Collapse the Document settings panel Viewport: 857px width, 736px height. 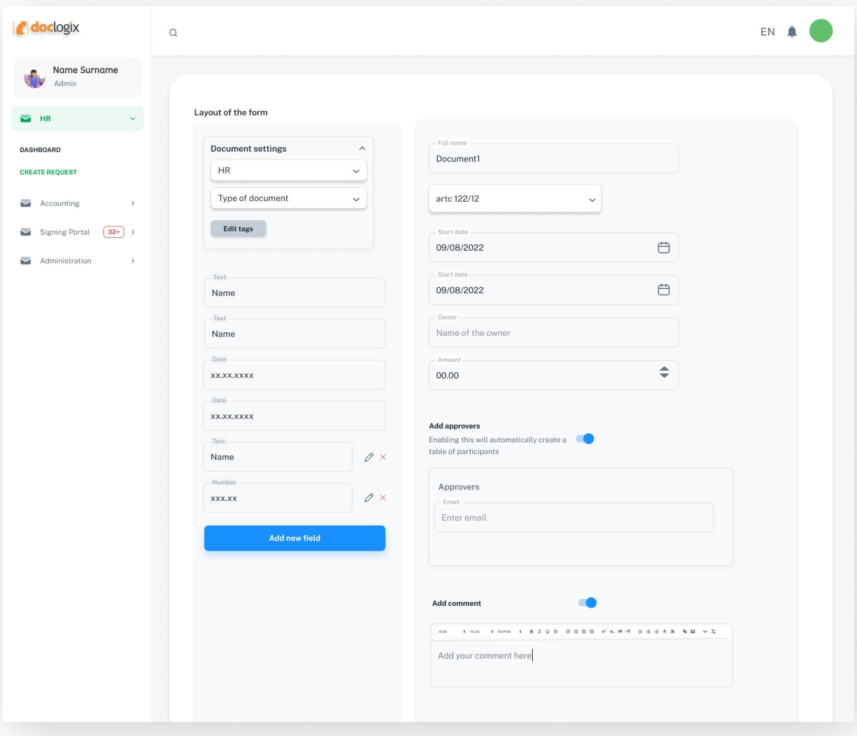coord(362,149)
